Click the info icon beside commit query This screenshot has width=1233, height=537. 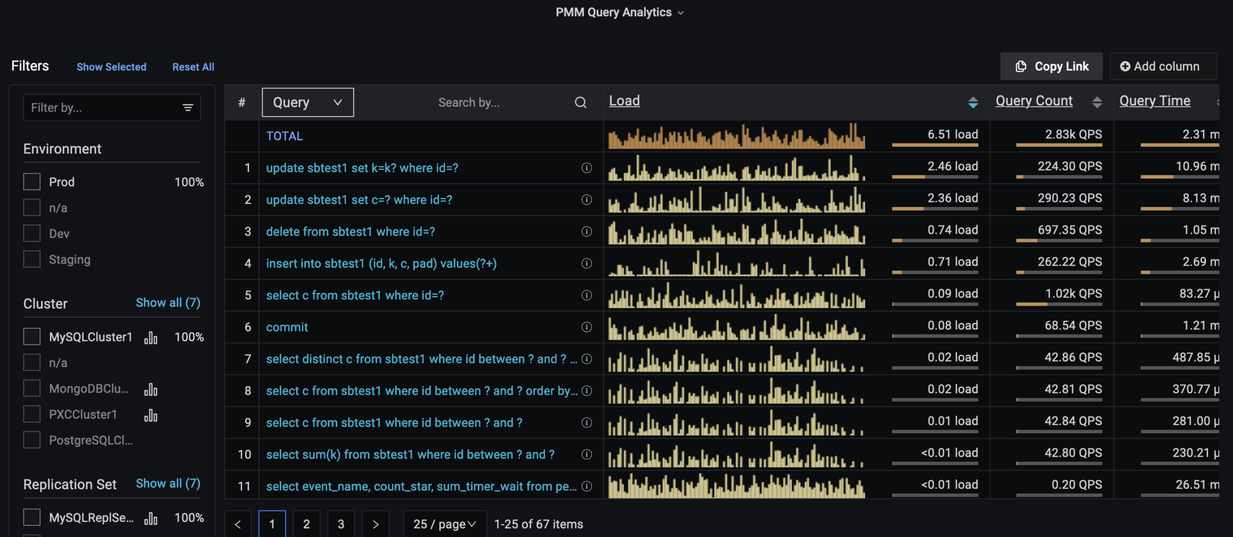click(x=587, y=327)
